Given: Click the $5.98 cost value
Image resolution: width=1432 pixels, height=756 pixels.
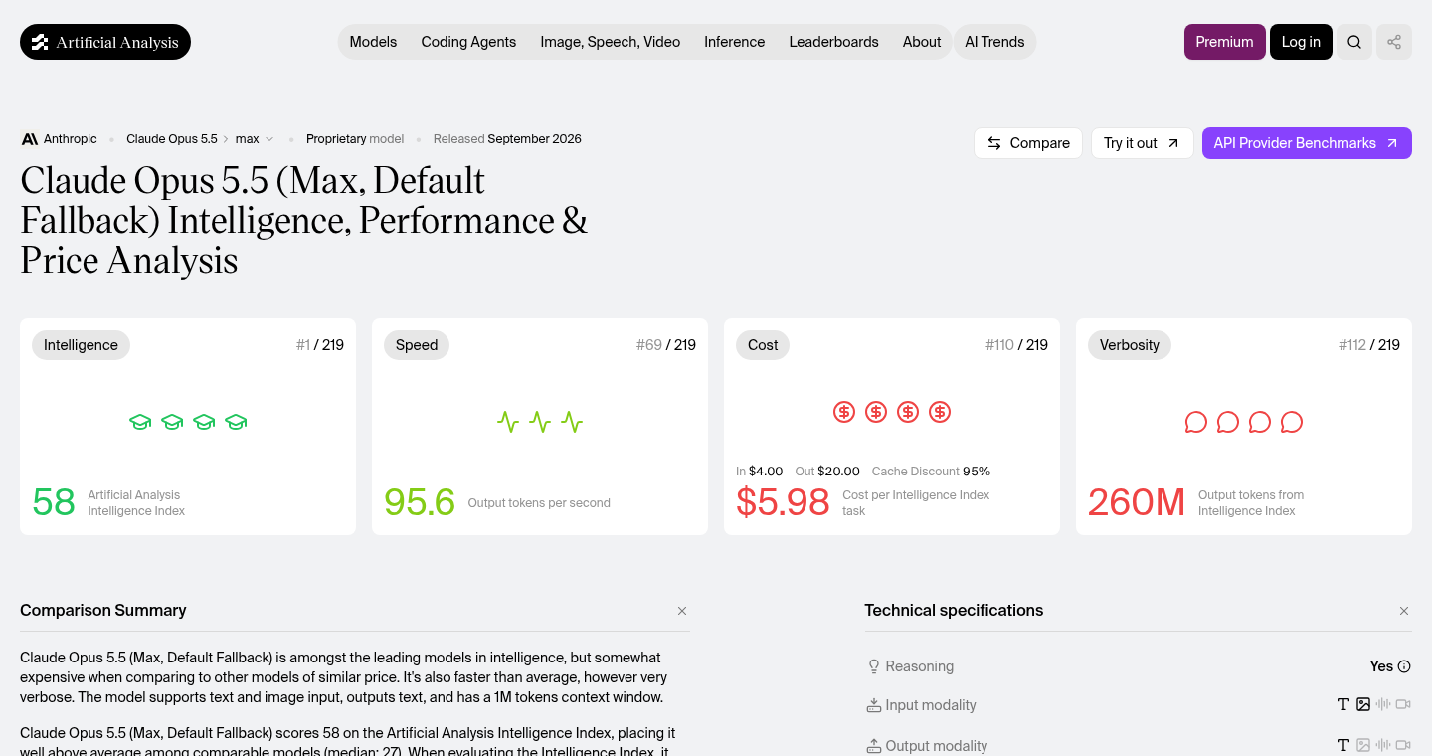Looking at the screenshot, I should point(783,502).
